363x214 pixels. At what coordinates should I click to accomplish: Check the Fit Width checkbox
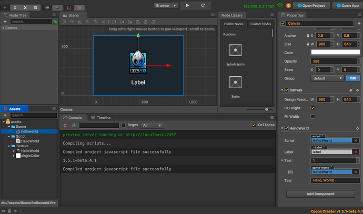click(x=313, y=116)
